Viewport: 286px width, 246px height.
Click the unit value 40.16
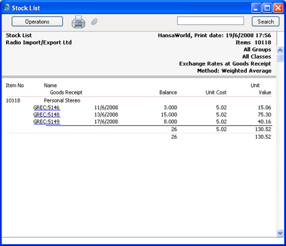point(264,121)
